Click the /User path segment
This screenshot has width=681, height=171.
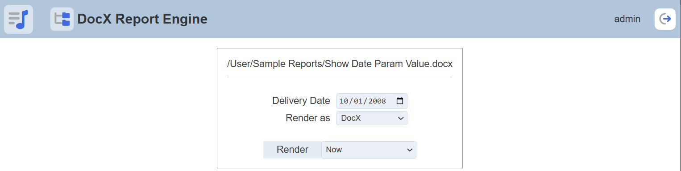[238, 64]
